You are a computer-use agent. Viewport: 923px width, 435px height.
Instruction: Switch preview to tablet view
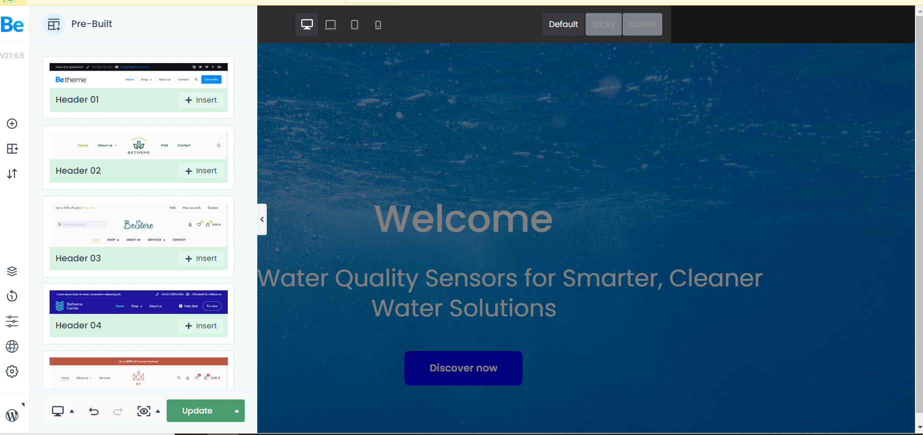(x=354, y=25)
